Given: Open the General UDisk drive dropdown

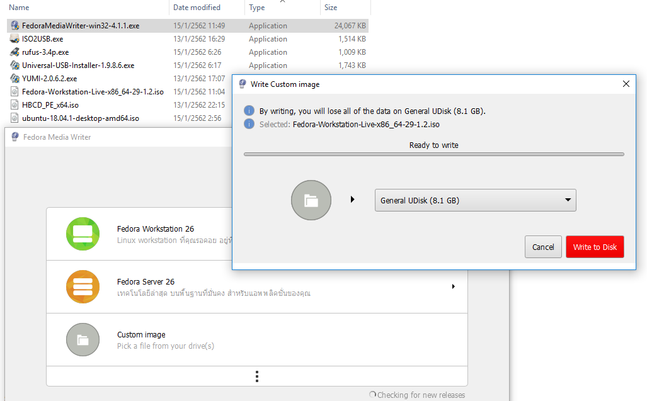Looking at the screenshot, I should tap(475, 200).
